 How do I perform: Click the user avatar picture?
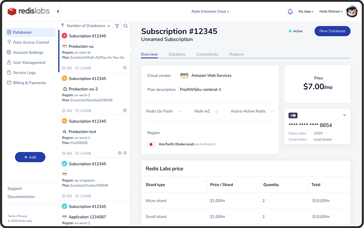352,11
